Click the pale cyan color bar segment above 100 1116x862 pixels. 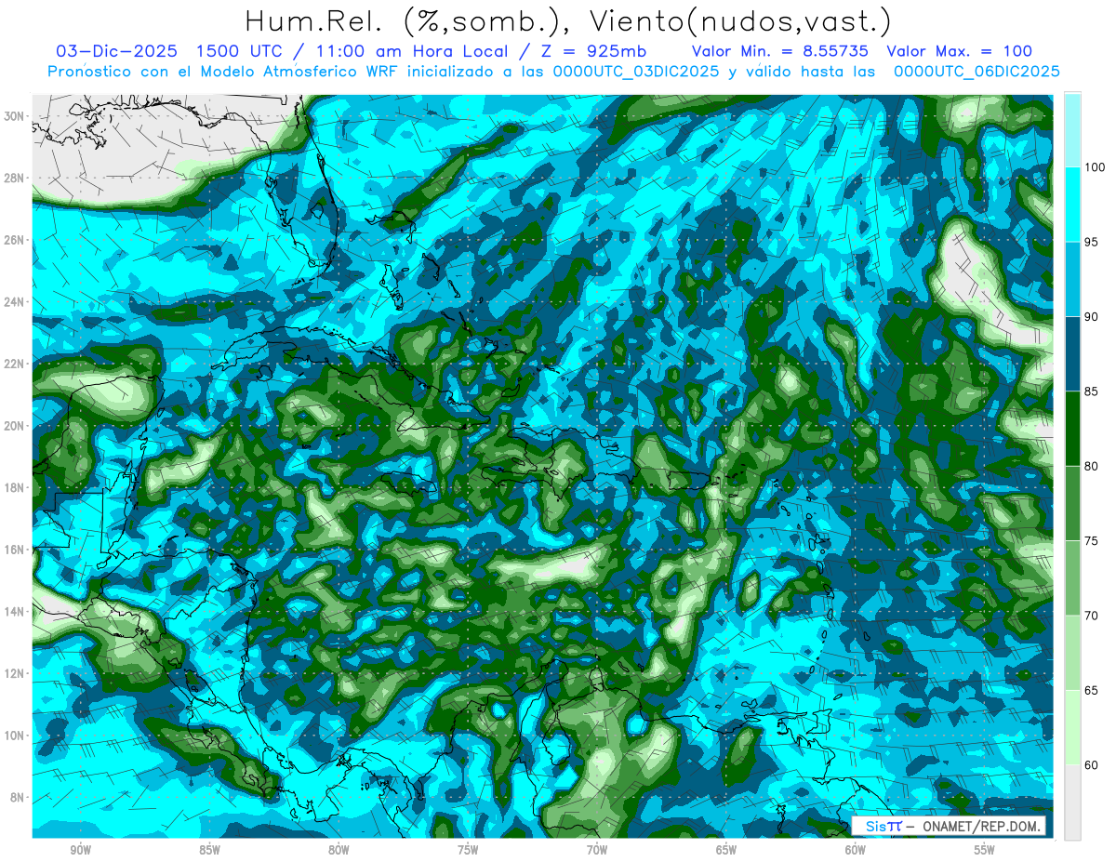pos(1072,130)
